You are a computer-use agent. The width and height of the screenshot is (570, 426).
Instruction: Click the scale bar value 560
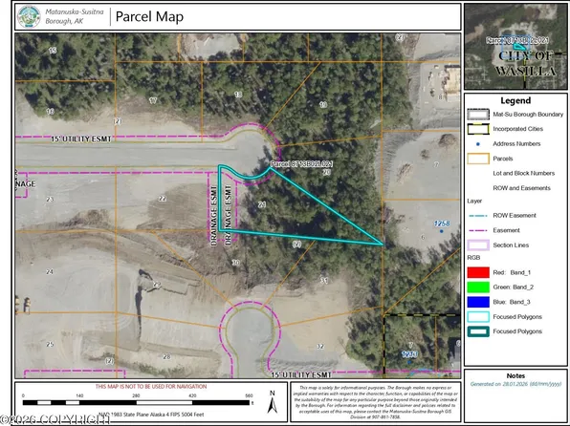pos(249,395)
